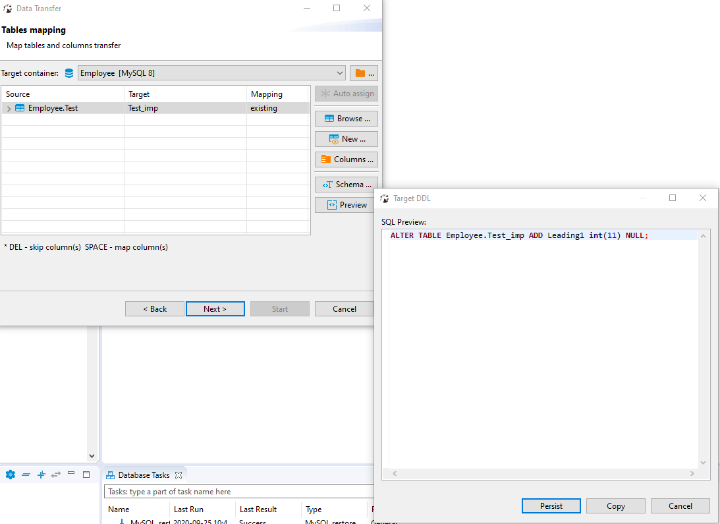Click Next in the Data Transfer wizard
720x524 pixels.
click(215, 308)
